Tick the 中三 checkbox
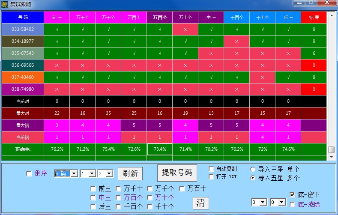 93,197
